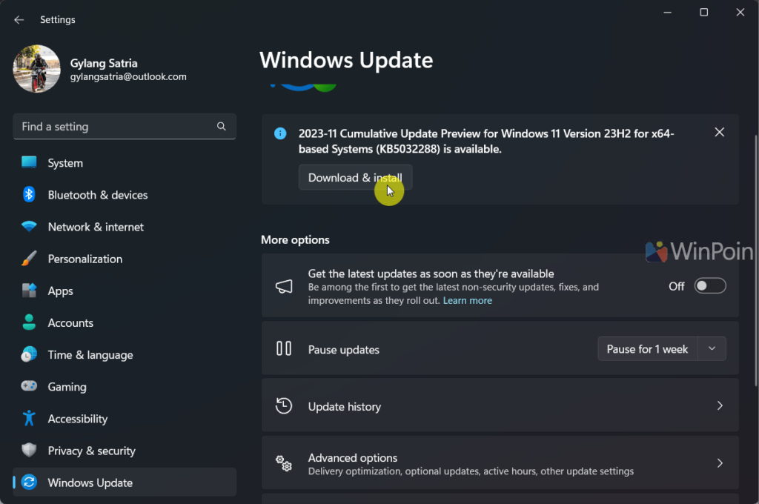The height and width of the screenshot is (504, 759).
Task: Dismiss the KB5032288 update notification
Action: point(719,133)
